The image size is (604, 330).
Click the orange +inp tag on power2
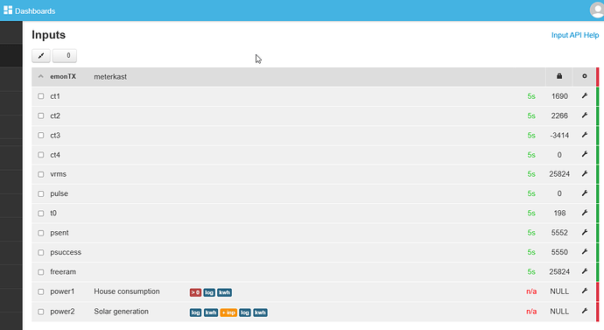tap(228, 312)
